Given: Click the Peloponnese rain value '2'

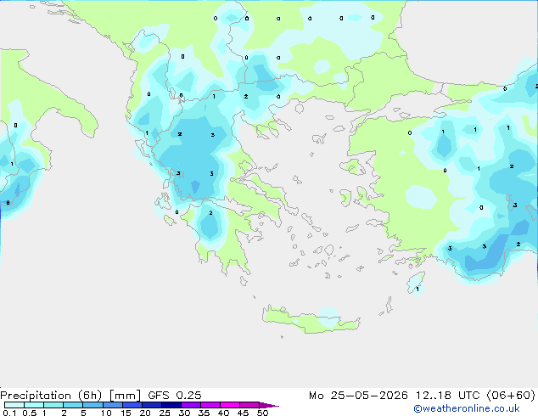Looking at the screenshot, I should pyautogui.click(x=210, y=213).
